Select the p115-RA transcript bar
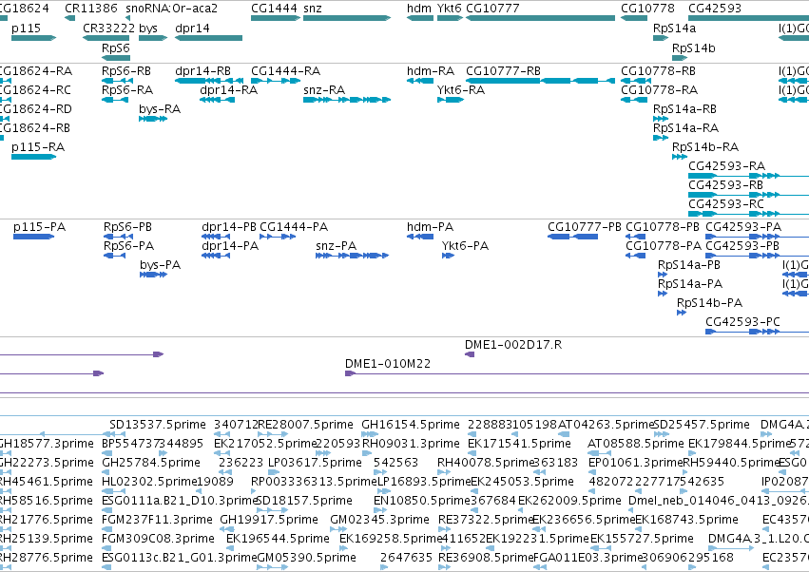809x572 pixels. 33,157
